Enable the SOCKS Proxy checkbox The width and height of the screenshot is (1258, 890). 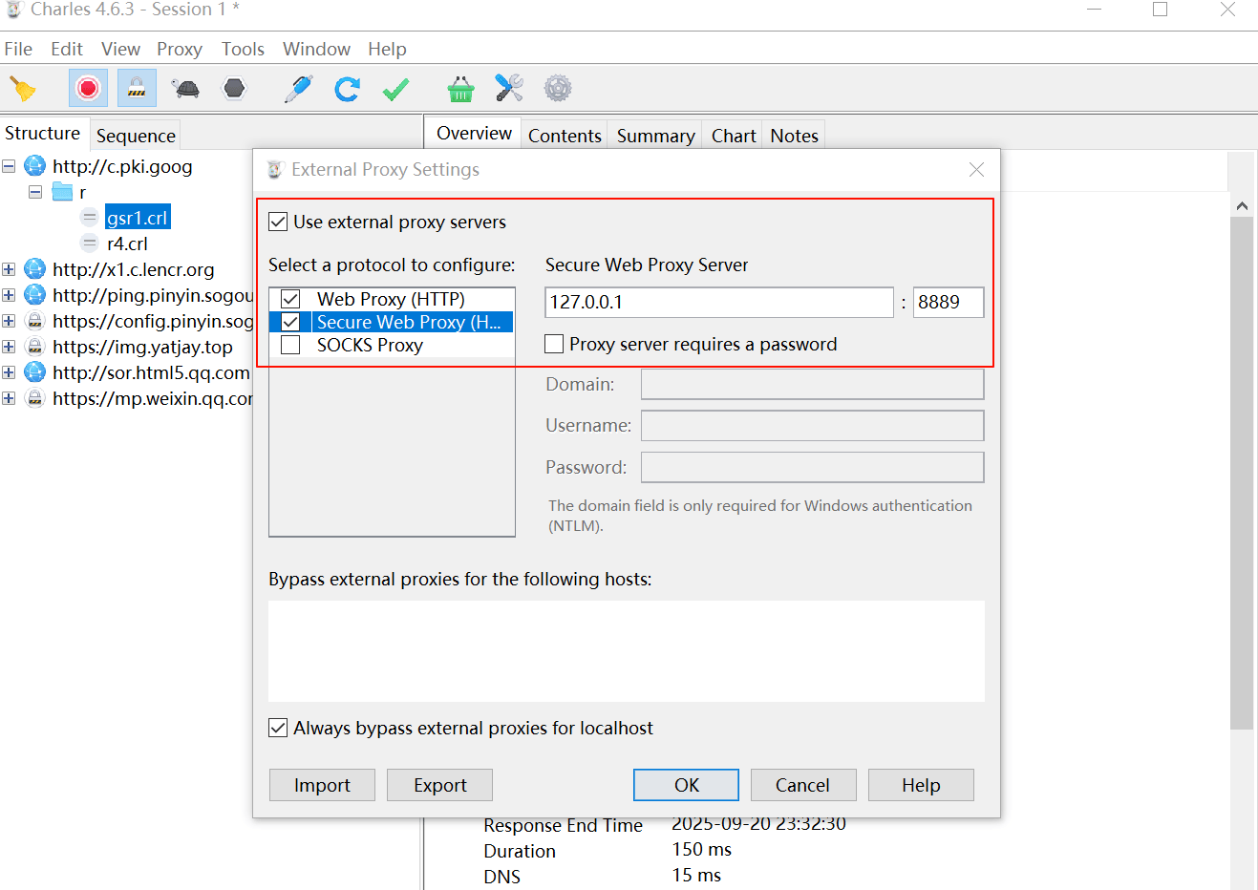(x=290, y=345)
